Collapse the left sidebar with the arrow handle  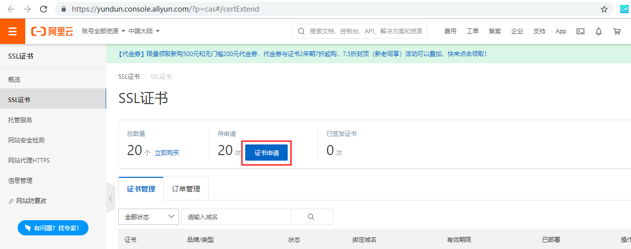[x=111, y=198]
